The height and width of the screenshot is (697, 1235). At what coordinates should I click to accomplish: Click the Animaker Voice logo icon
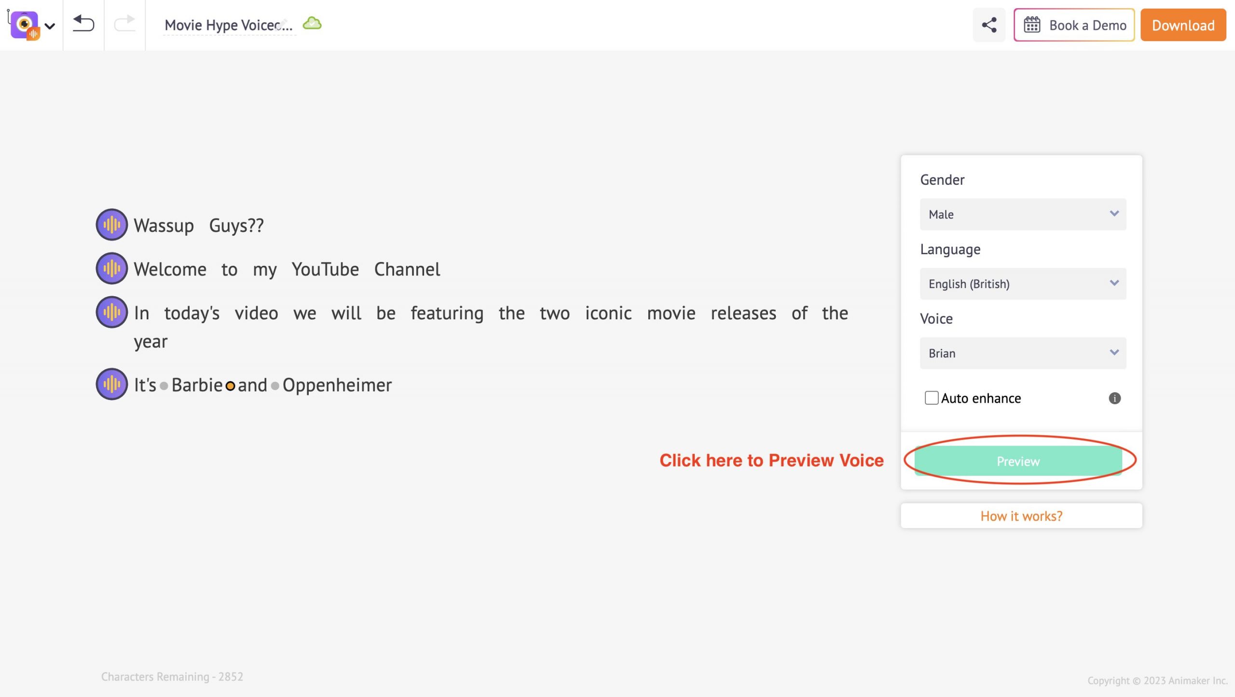[24, 25]
